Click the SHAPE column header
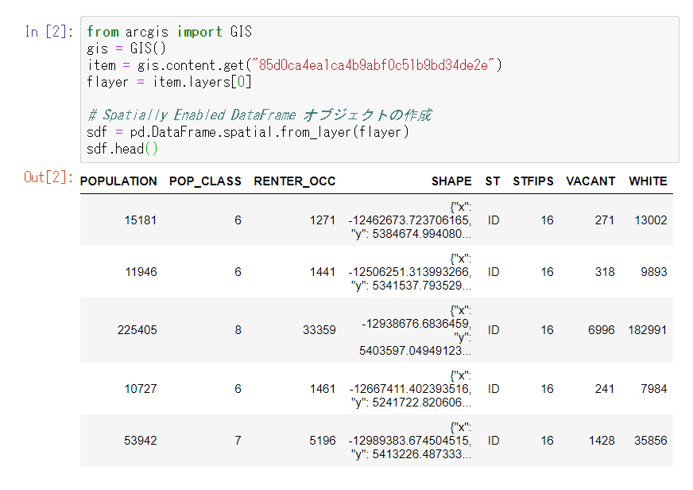This screenshot has width=693, height=490. pos(451,181)
